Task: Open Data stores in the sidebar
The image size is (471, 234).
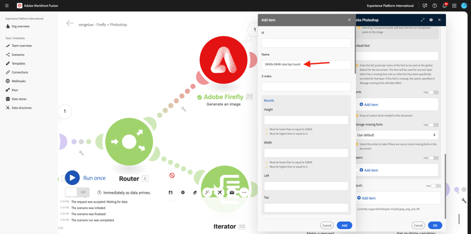Action: (x=19, y=99)
